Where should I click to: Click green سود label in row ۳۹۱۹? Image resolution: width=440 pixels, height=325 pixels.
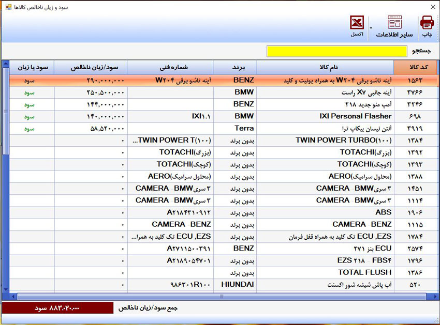point(29,129)
